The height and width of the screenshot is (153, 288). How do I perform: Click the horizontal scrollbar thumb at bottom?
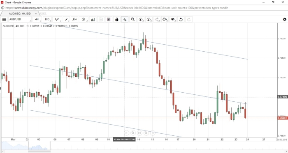(39, 151)
